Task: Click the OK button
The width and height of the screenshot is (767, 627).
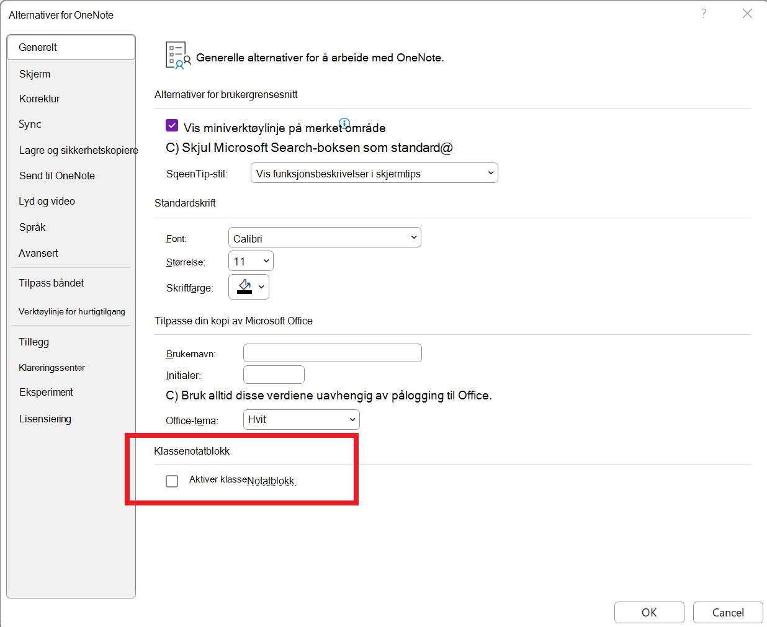Action: 649,612
